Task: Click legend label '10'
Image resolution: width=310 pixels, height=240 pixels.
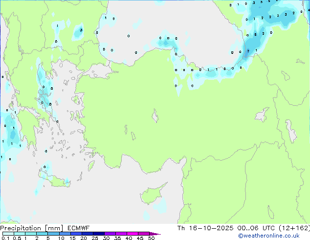Action: (x=61, y=238)
